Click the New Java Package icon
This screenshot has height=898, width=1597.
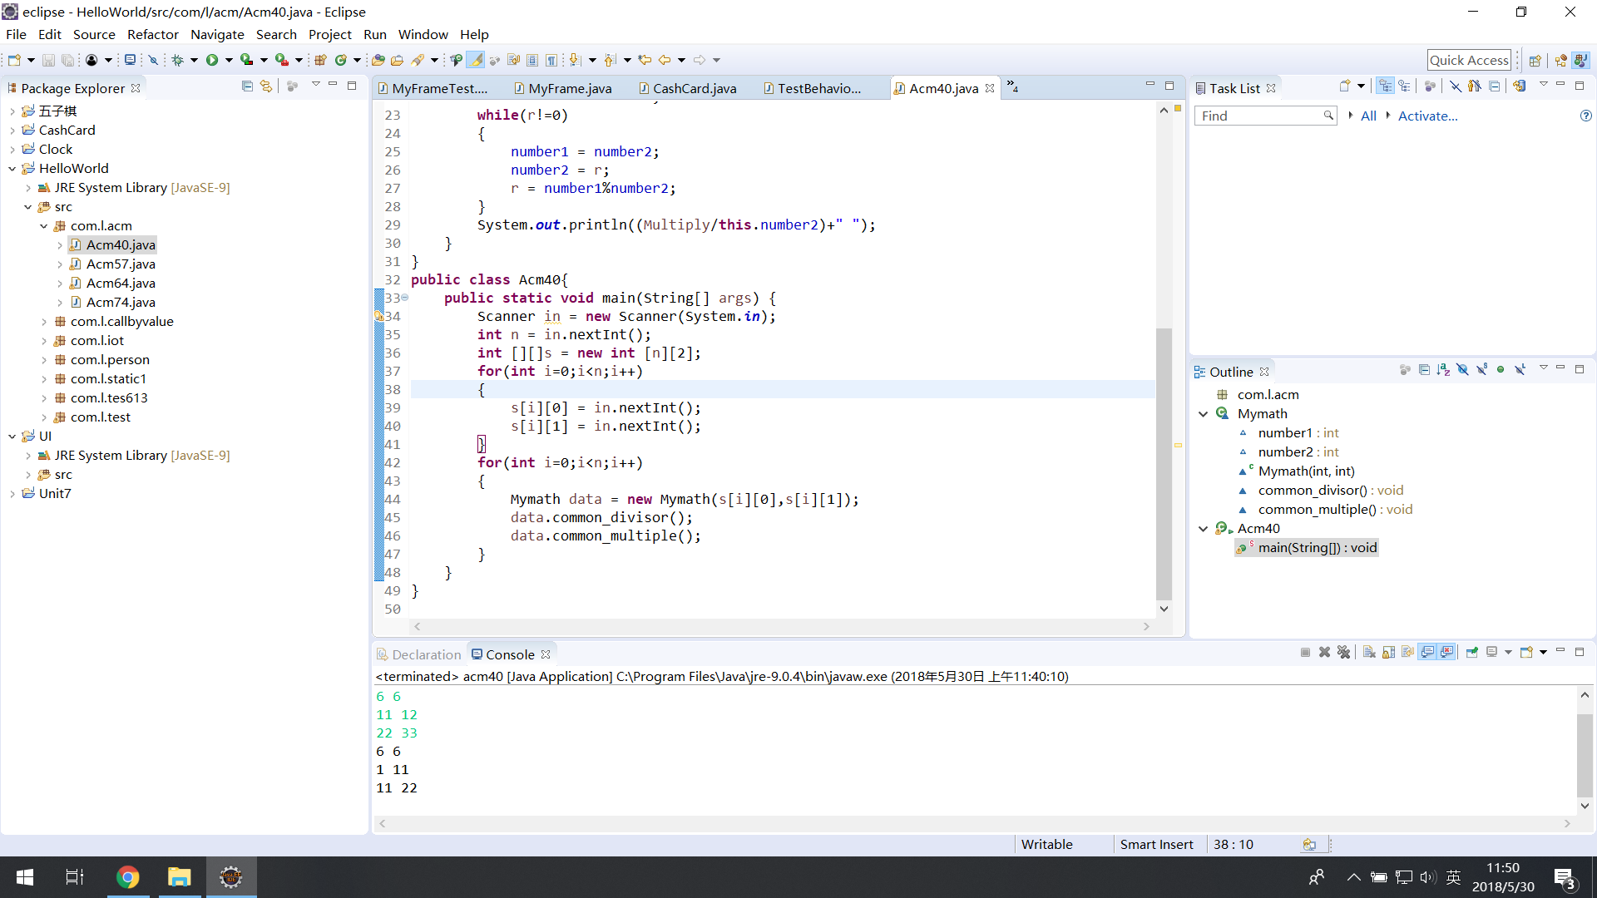[x=320, y=60]
